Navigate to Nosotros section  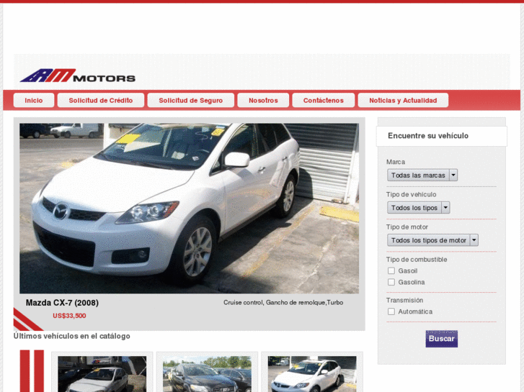(263, 101)
